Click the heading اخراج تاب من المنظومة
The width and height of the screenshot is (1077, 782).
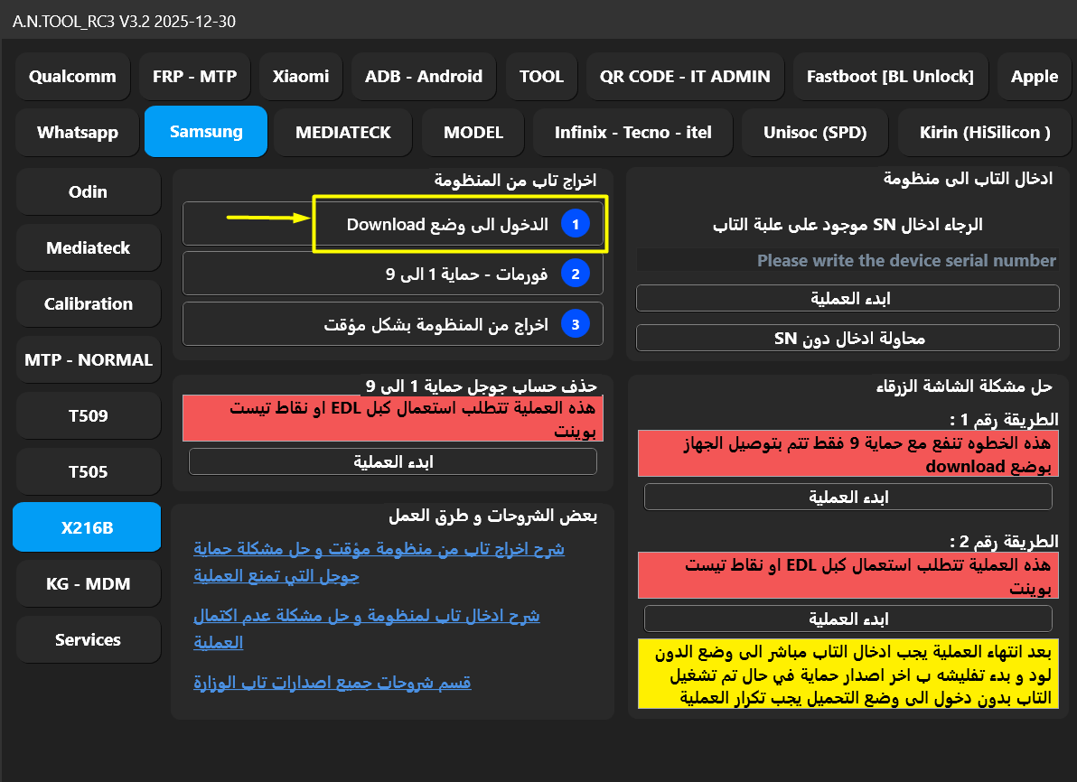(x=515, y=180)
